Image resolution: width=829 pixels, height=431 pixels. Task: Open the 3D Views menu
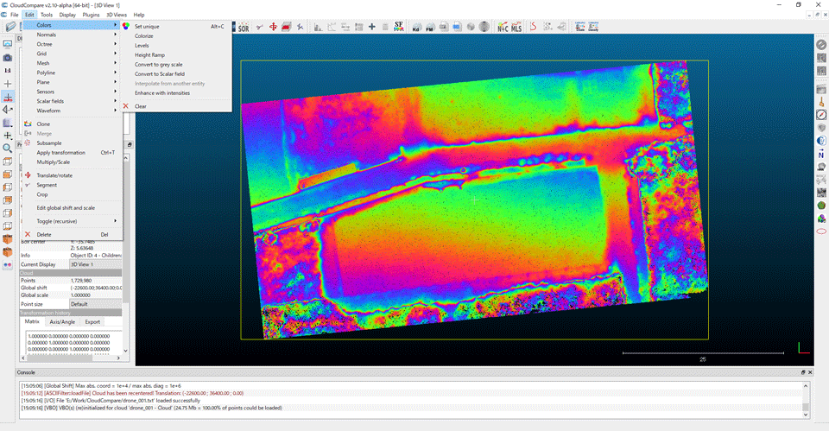[117, 15]
